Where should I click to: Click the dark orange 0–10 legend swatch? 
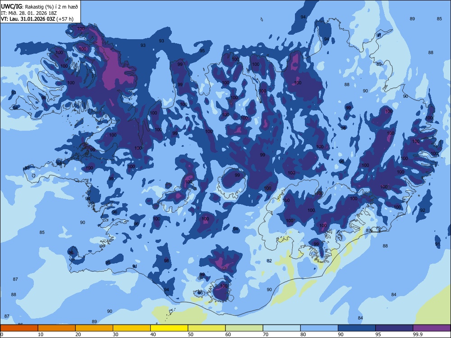tap(19, 328)
